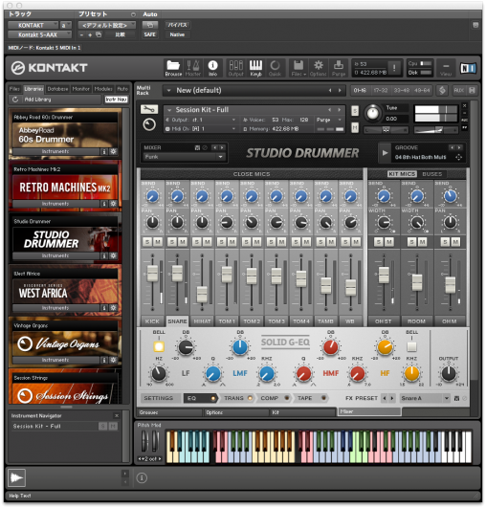Select the BUSES tab

tap(431, 174)
